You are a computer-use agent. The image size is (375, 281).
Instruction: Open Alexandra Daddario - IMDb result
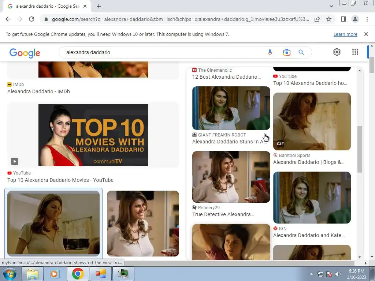click(38, 91)
